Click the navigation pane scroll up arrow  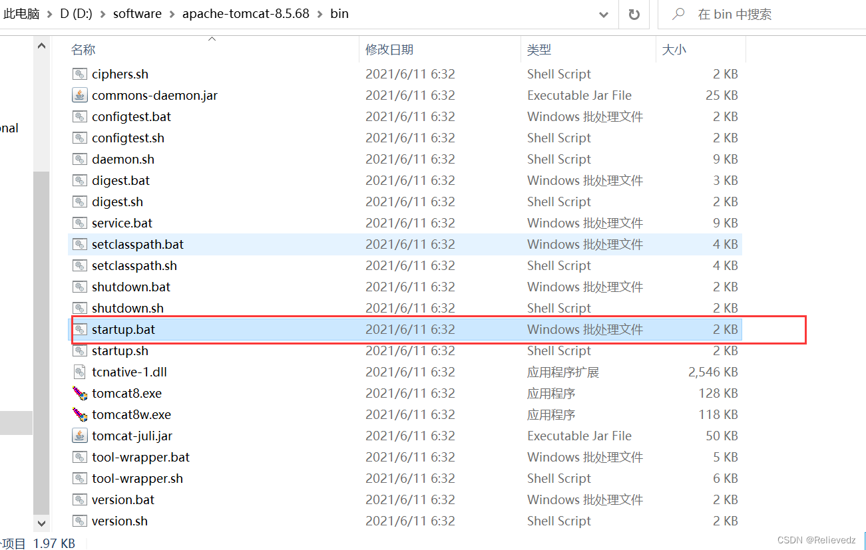pos(41,47)
